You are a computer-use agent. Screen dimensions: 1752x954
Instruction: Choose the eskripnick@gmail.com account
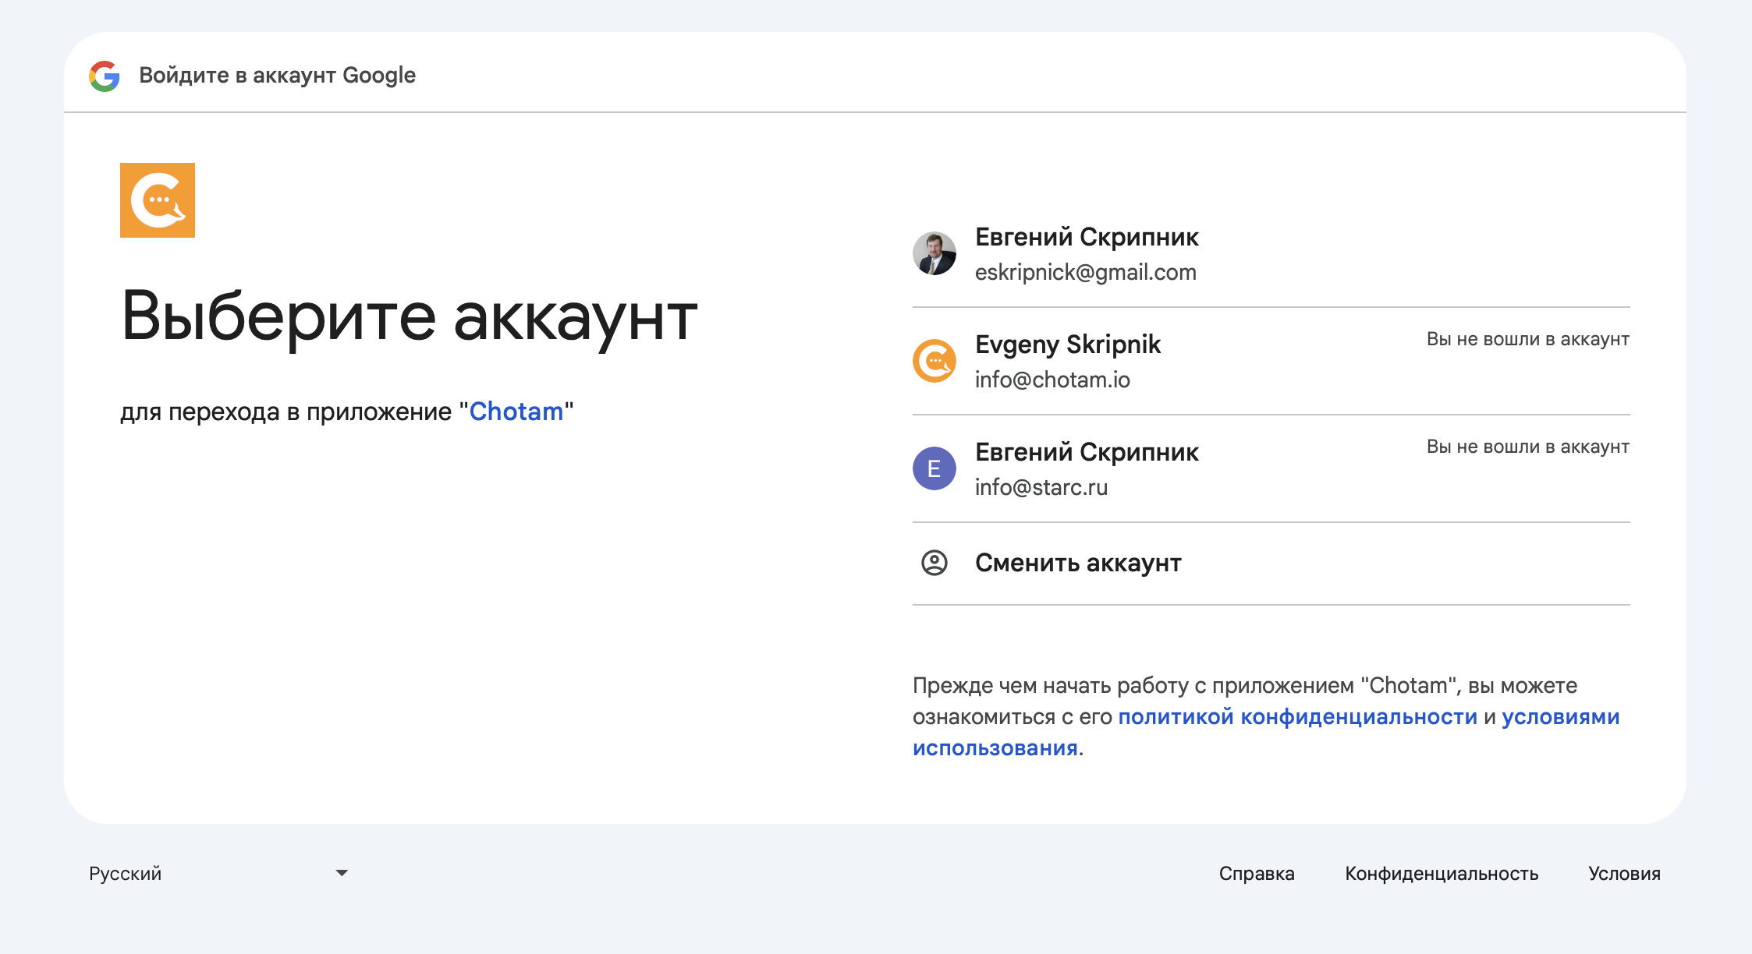click(1085, 272)
